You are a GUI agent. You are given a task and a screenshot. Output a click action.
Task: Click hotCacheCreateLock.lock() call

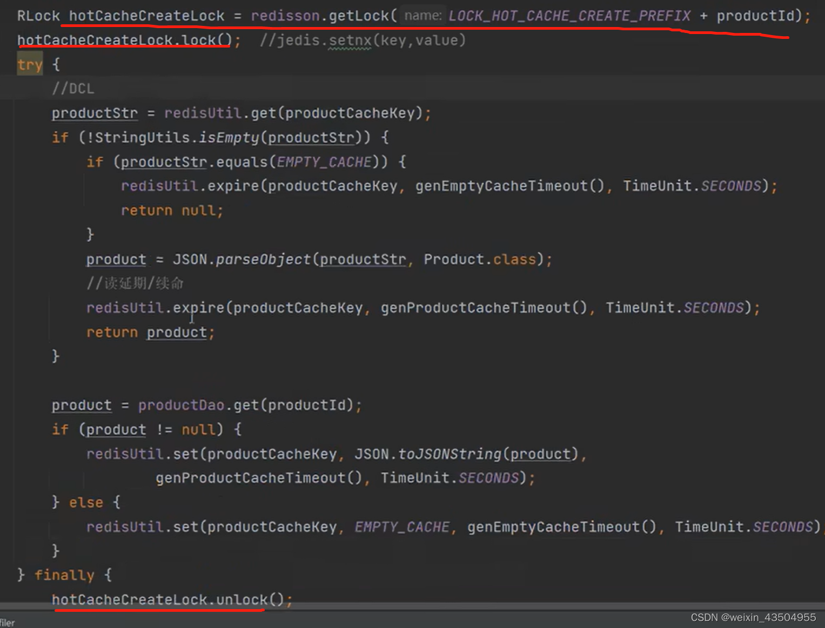click(125, 40)
